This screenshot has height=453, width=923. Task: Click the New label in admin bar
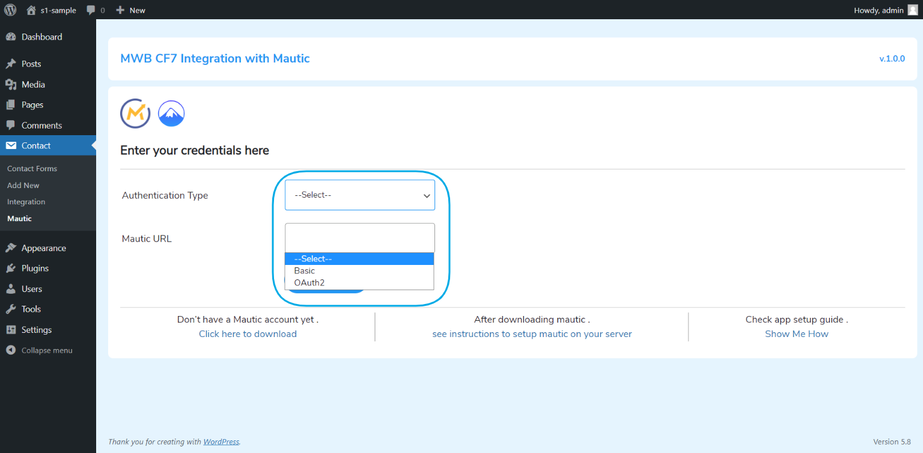pyautogui.click(x=138, y=10)
